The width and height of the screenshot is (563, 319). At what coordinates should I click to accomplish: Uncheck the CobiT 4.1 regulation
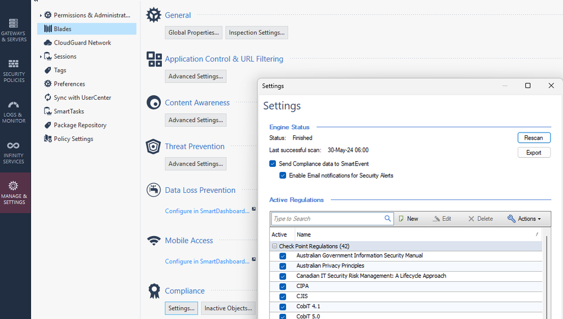point(283,307)
